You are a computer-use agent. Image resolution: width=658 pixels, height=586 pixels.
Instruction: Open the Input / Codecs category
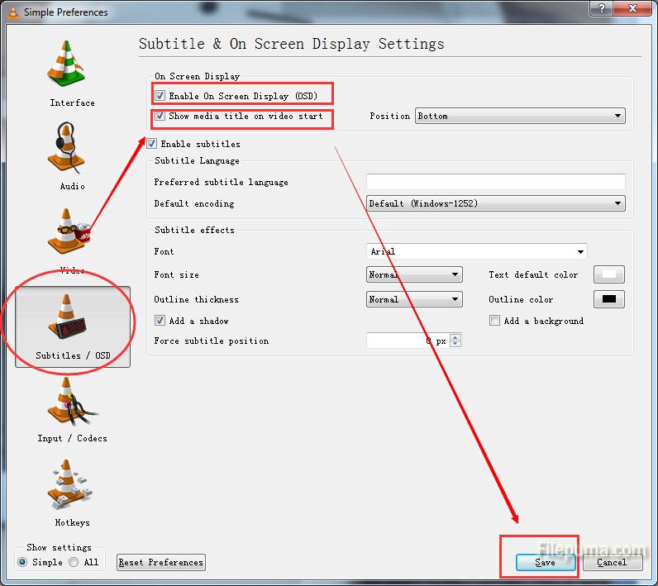click(x=72, y=409)
